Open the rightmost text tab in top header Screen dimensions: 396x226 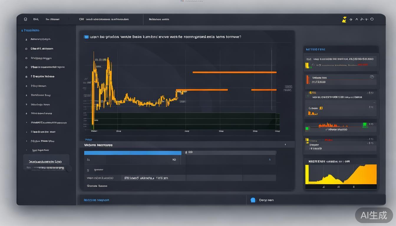click(x=159, y=19)
